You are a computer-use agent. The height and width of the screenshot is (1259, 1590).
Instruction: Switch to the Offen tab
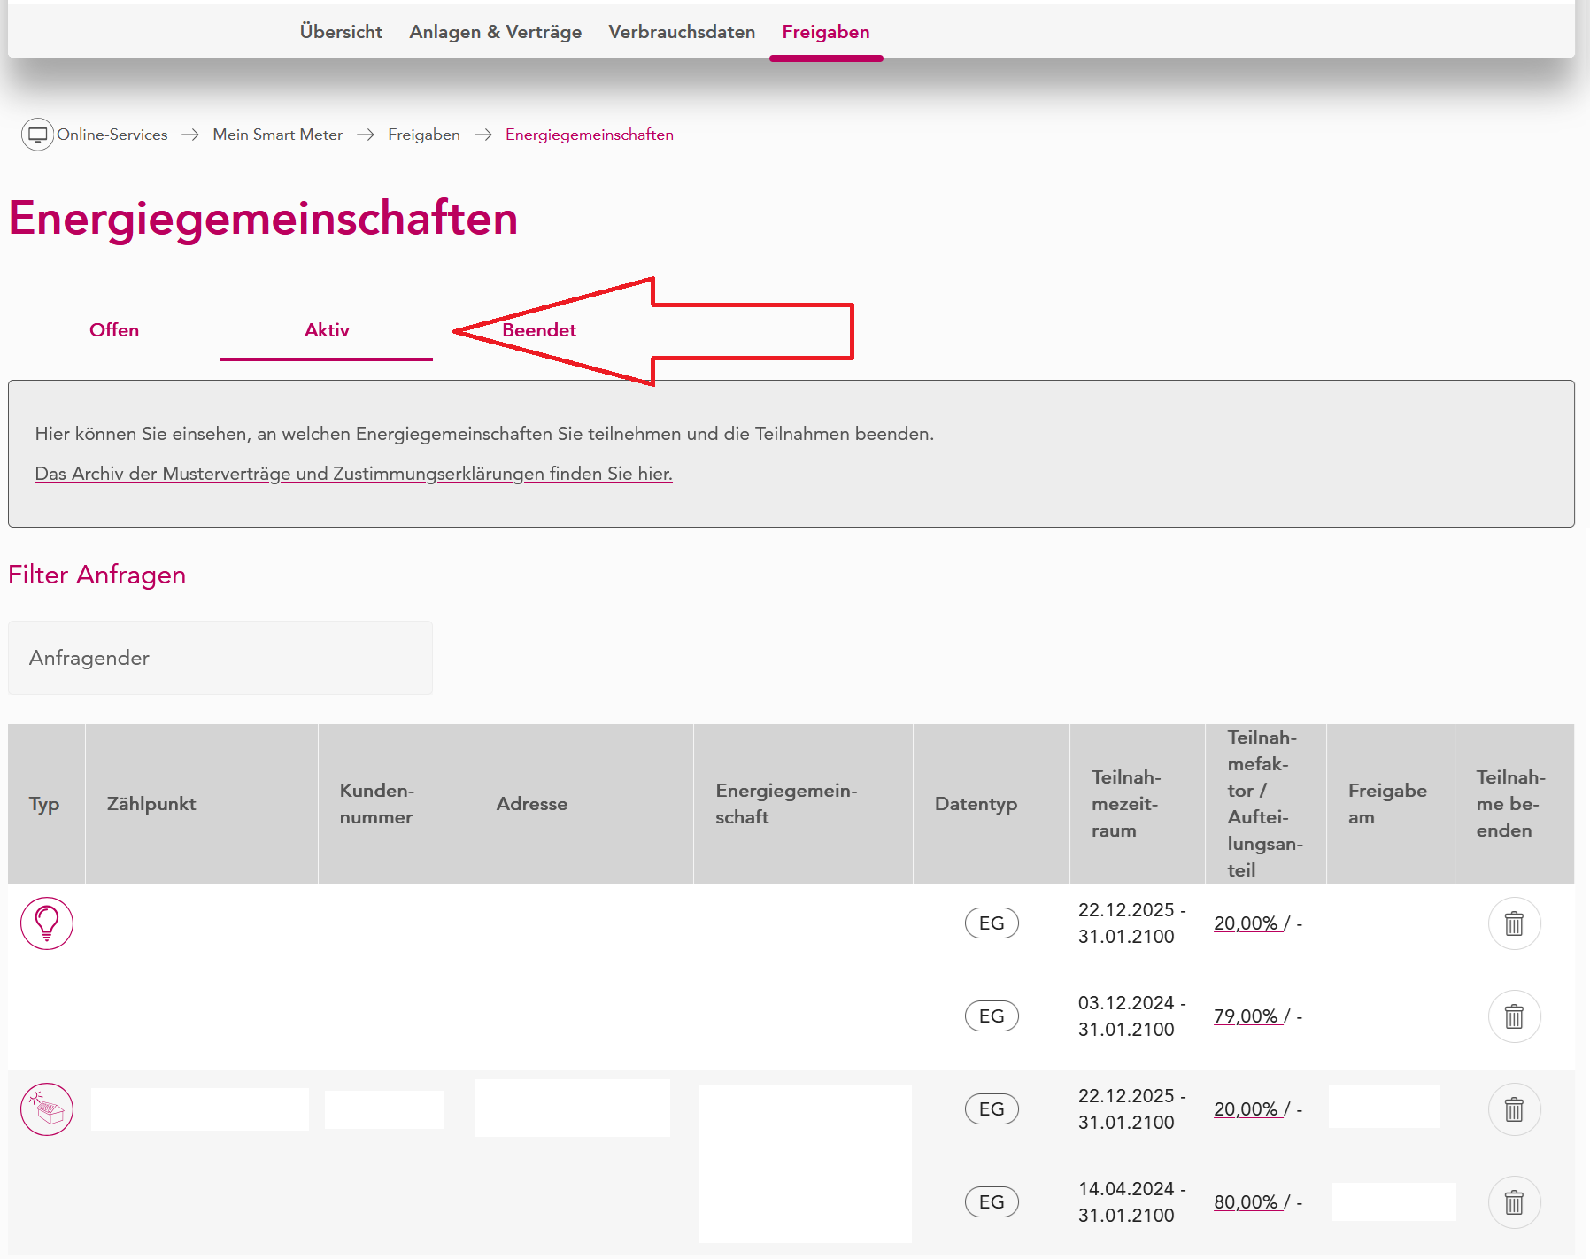(x=114, y=330)
